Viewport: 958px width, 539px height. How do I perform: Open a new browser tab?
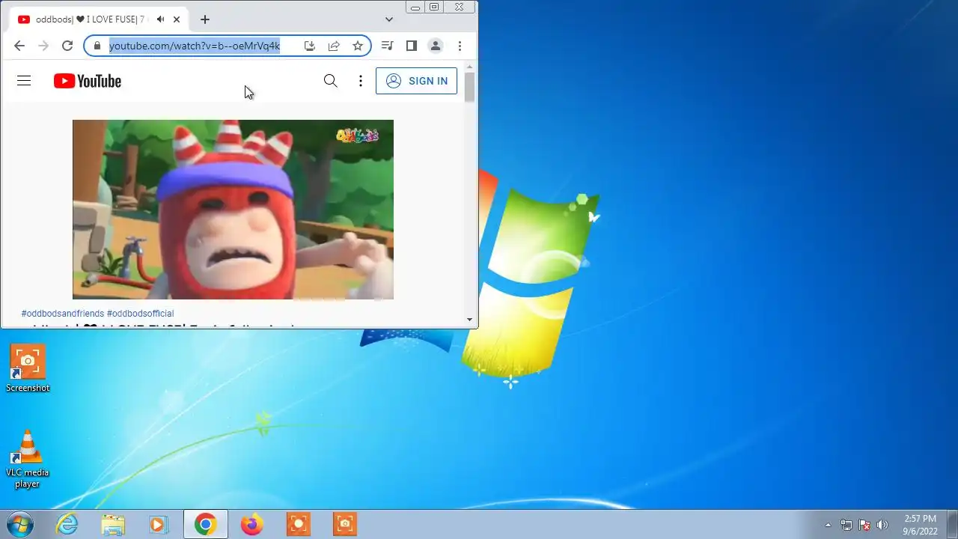pos(205,19)
